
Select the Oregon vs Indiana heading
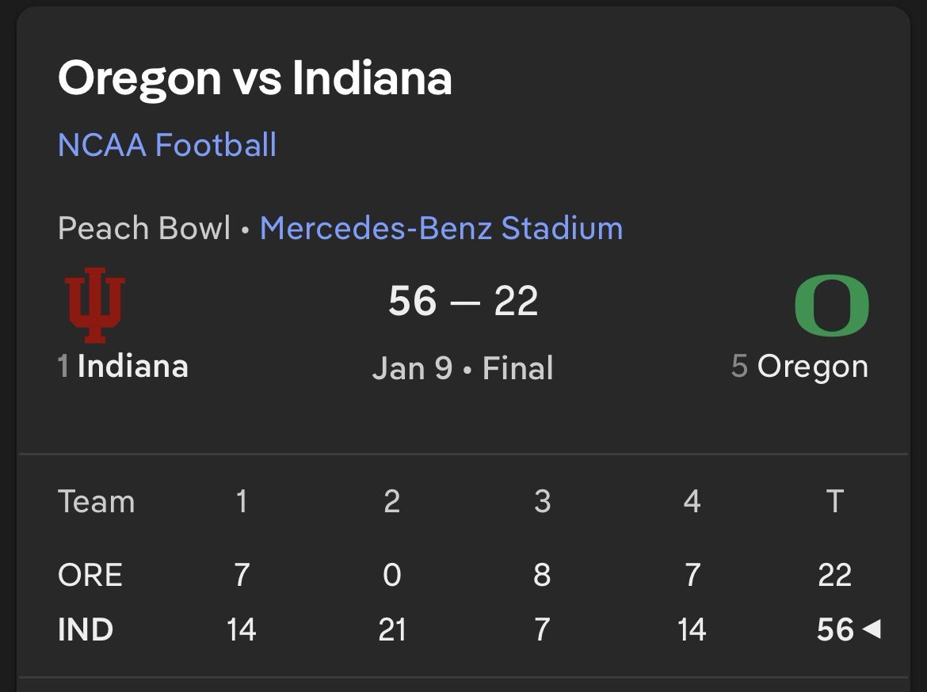(255, 78)
